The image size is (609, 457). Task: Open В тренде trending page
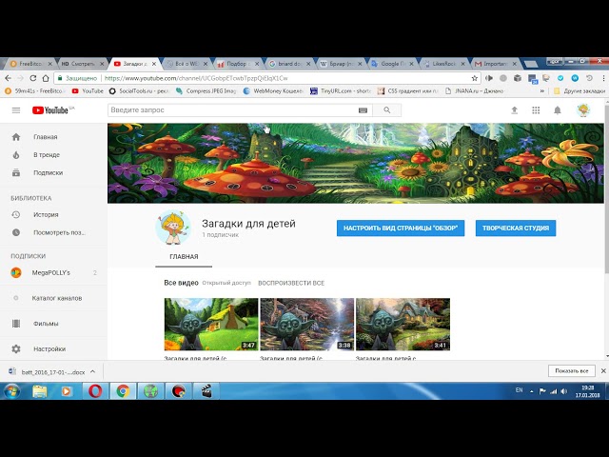[46, 154]
